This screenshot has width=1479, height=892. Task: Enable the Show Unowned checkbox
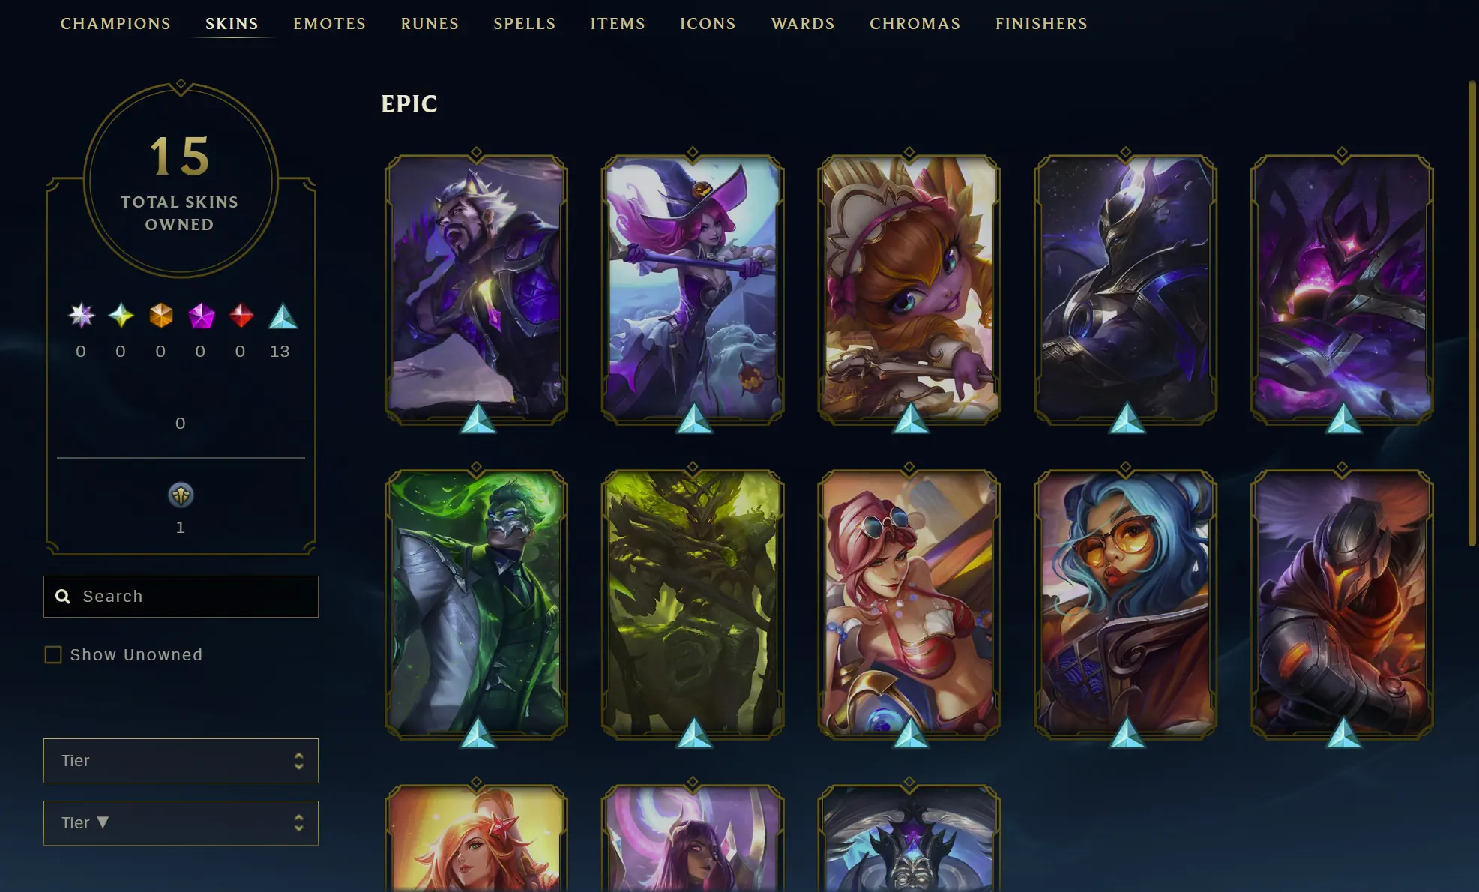(x=53, y=655)
